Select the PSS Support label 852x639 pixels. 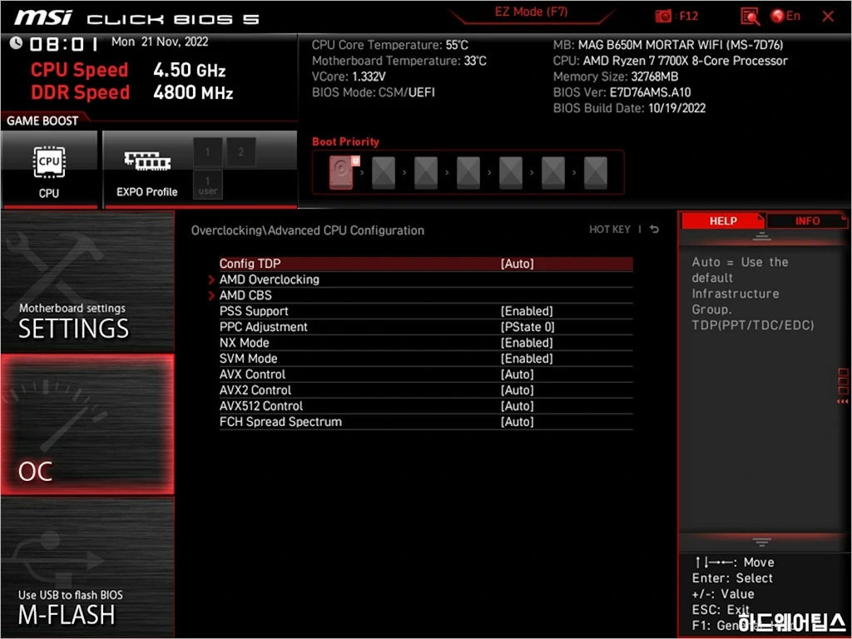[254, 311]
